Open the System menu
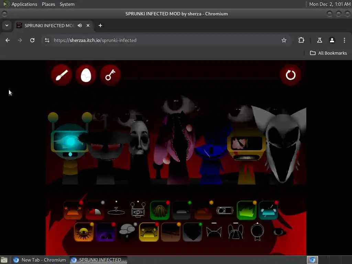 (67, 4)
